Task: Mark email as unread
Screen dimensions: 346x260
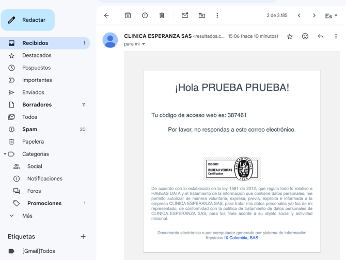Action: click(185, 16)
